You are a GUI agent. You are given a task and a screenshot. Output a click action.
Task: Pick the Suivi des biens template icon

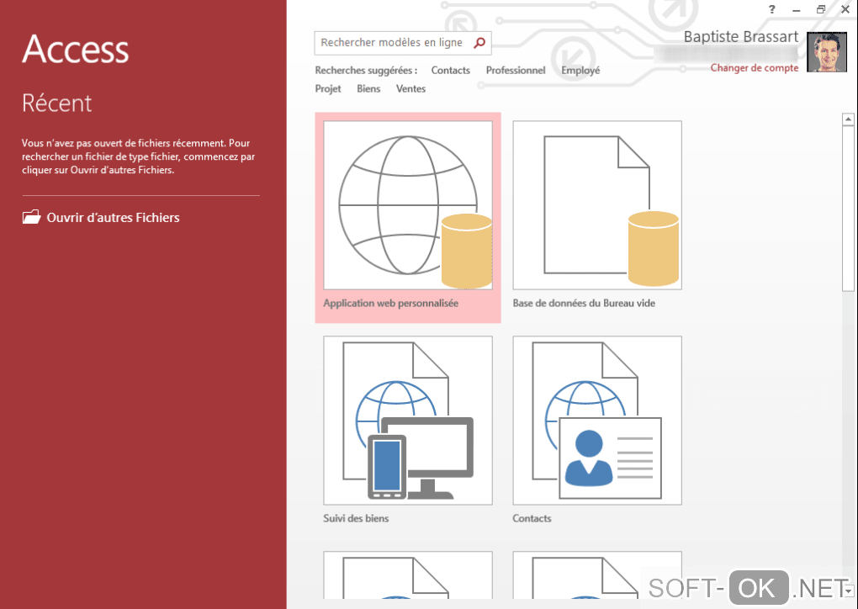(x=408, y=421)
